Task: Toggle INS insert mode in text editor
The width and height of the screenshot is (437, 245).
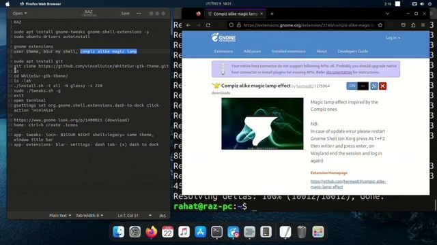Action: 163,216
